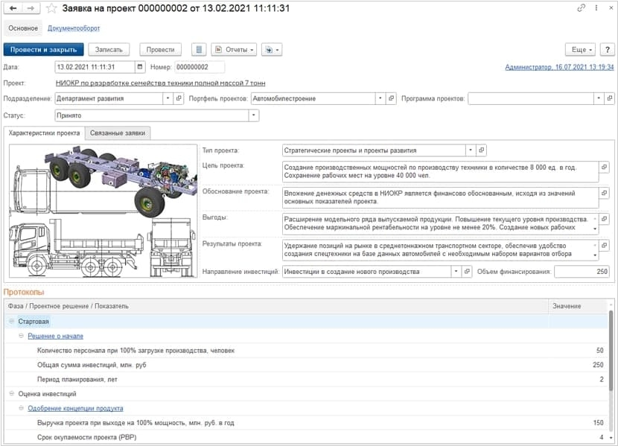Open the Документооборот section

pos(74,28)
